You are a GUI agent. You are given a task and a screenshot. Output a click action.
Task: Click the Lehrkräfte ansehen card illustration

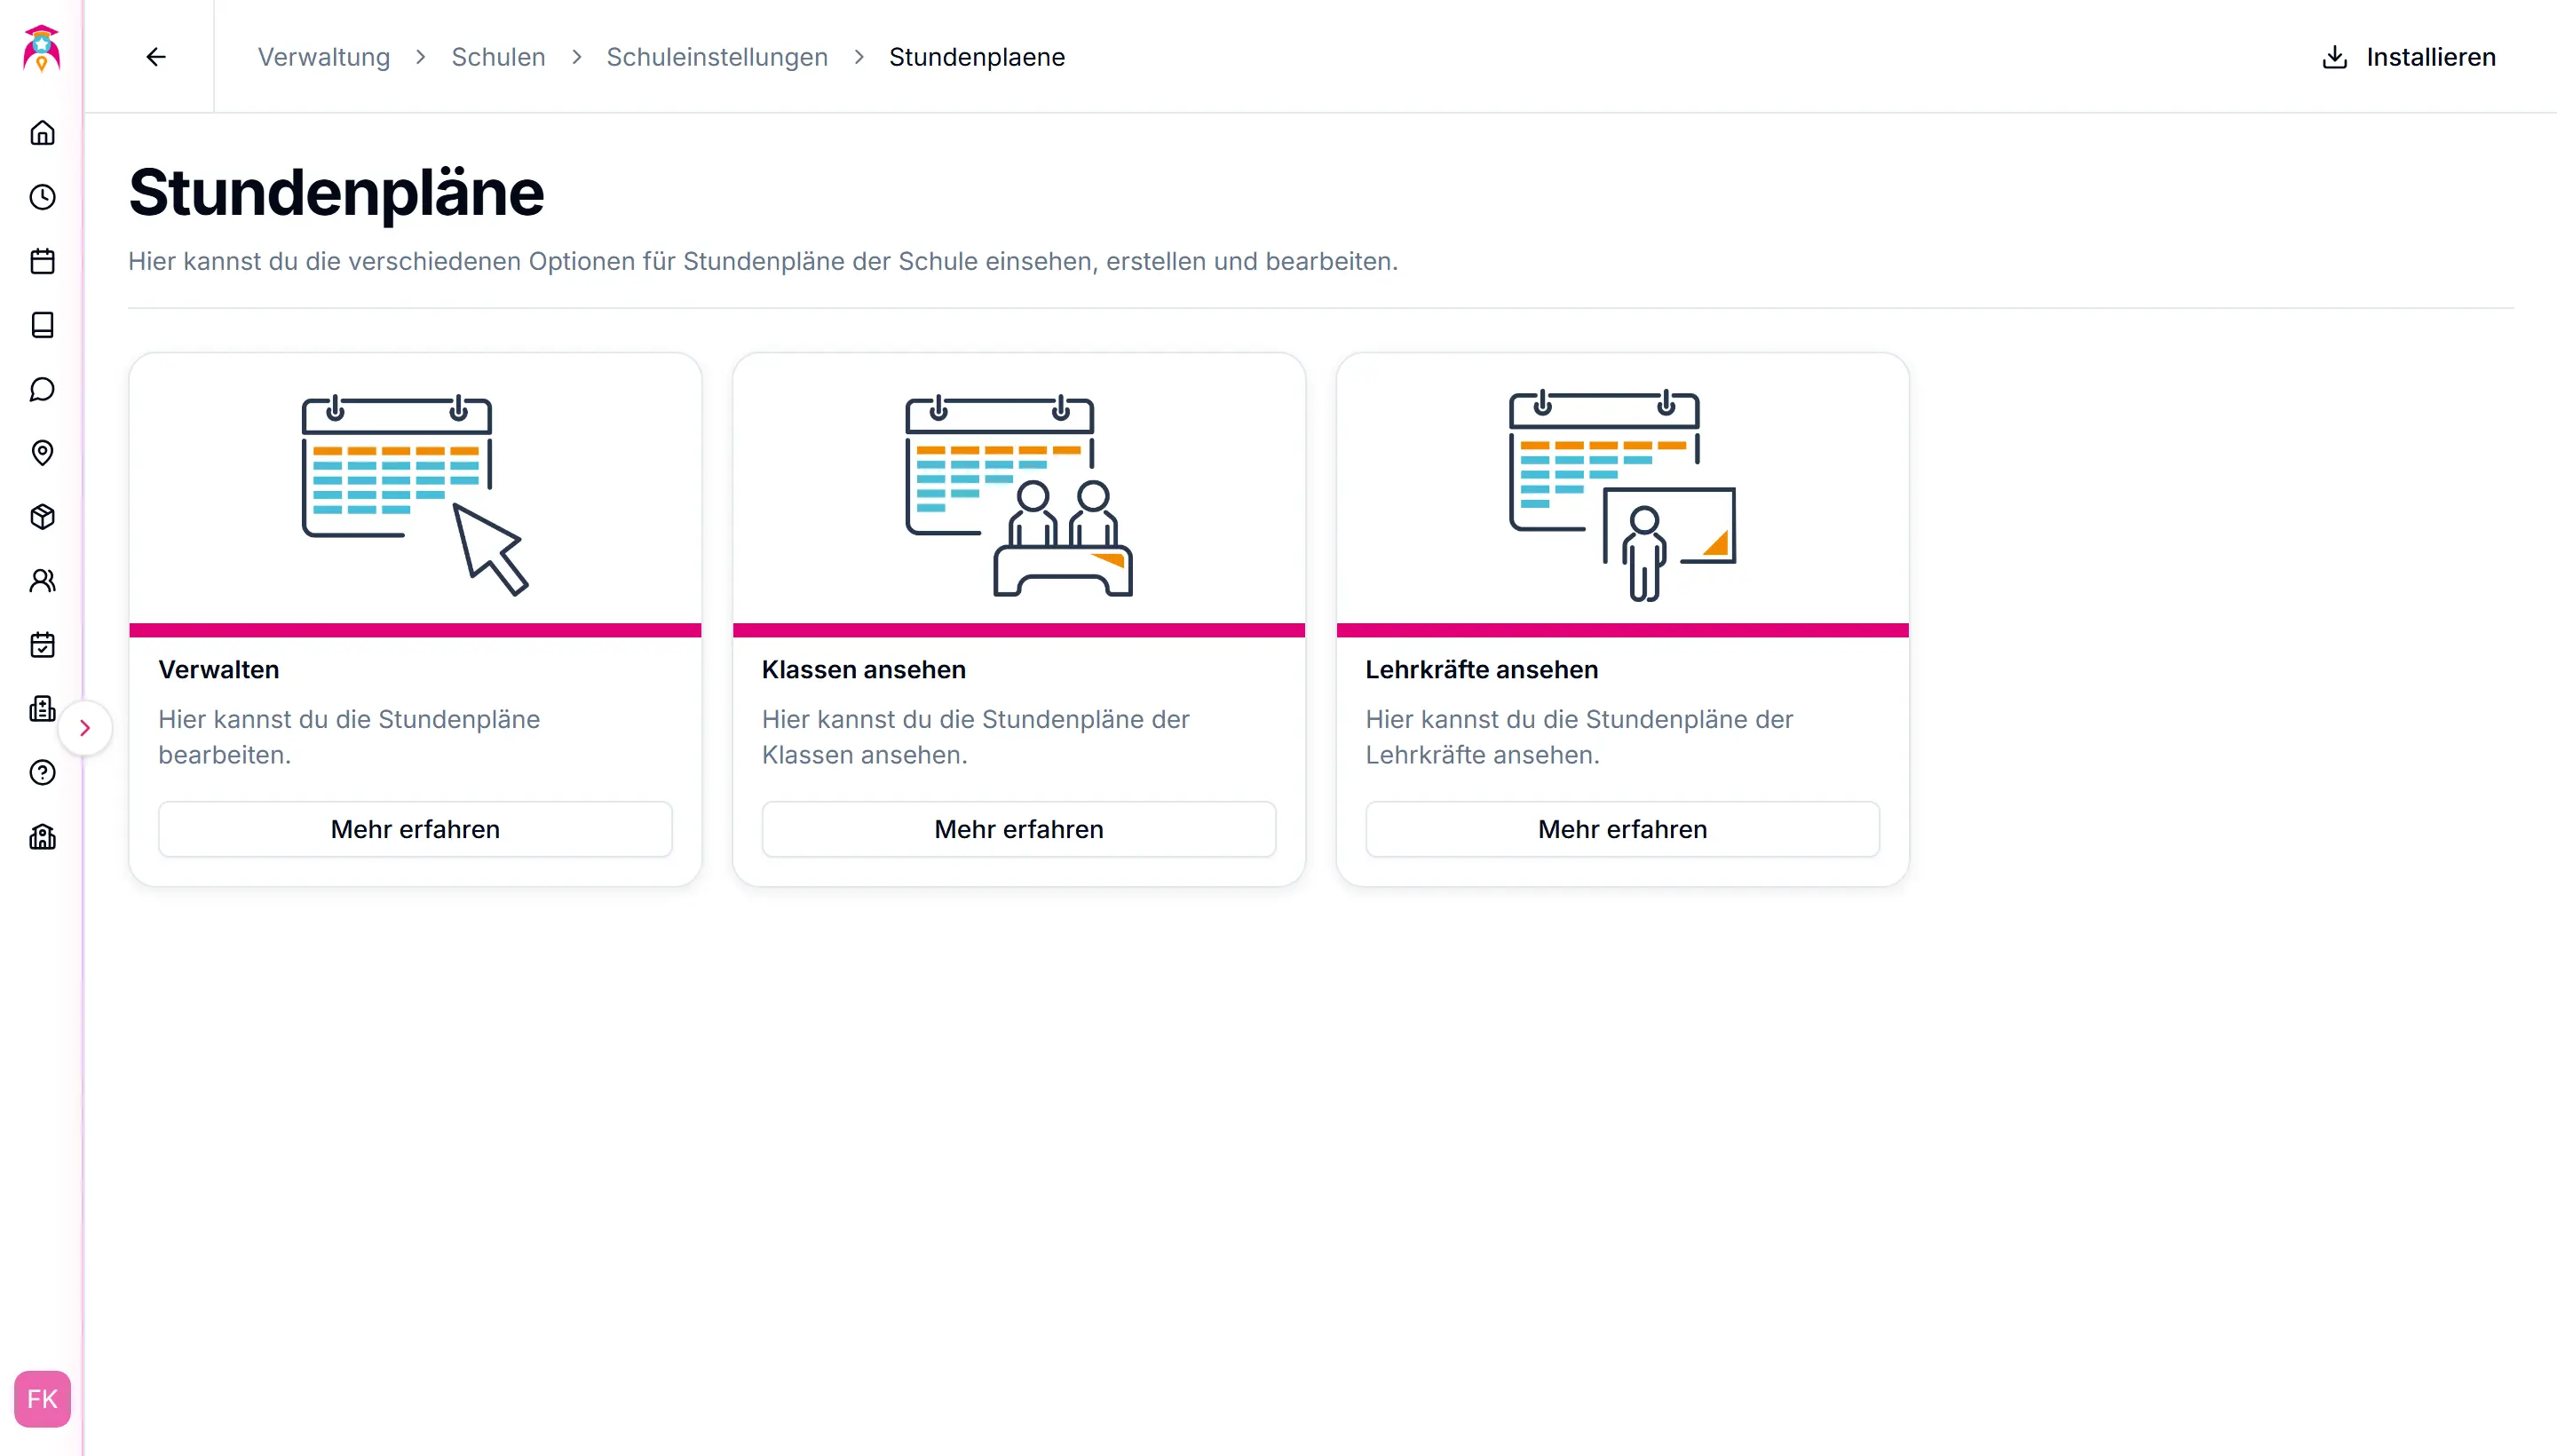tap(1622, 495)
